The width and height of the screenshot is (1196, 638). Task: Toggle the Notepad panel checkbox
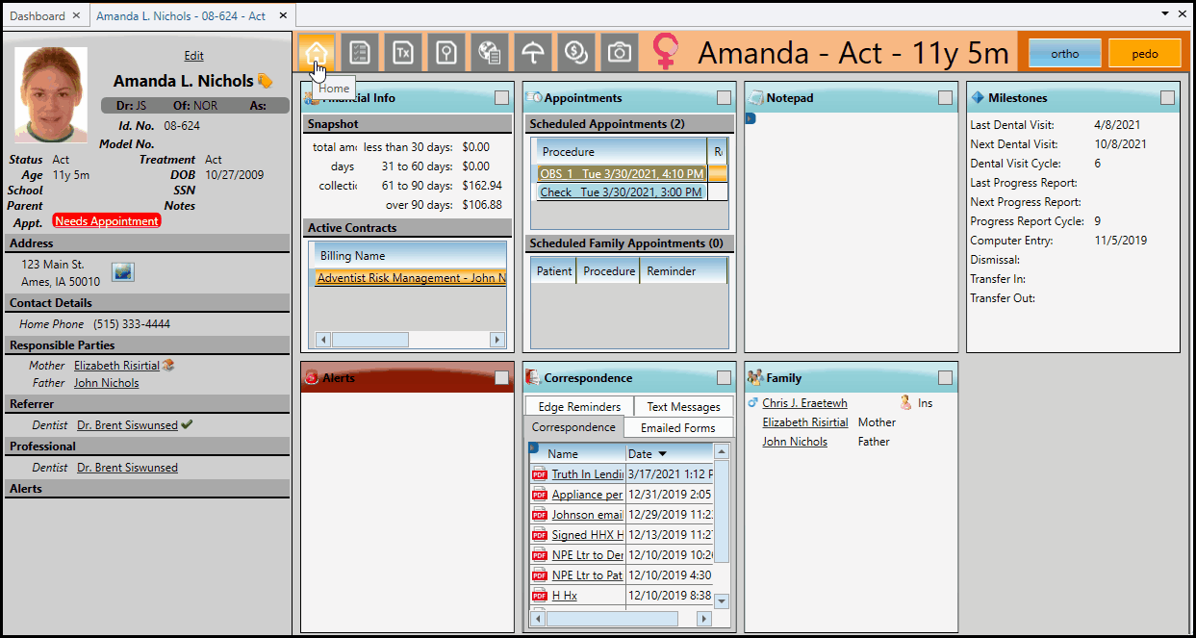(x=945, y=98)
